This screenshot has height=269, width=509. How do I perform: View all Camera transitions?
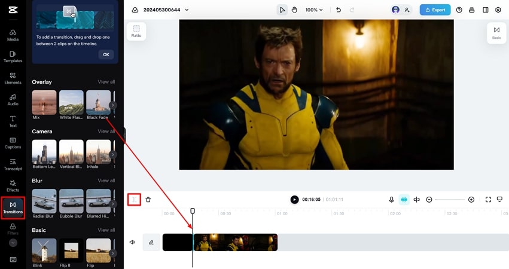106,131
